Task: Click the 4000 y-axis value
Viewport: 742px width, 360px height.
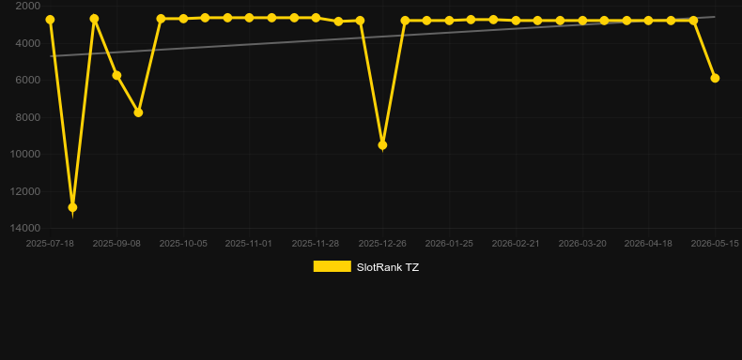Action: click(28, 43)
